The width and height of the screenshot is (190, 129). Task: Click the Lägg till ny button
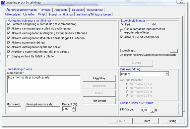click(x=99, y=78)
